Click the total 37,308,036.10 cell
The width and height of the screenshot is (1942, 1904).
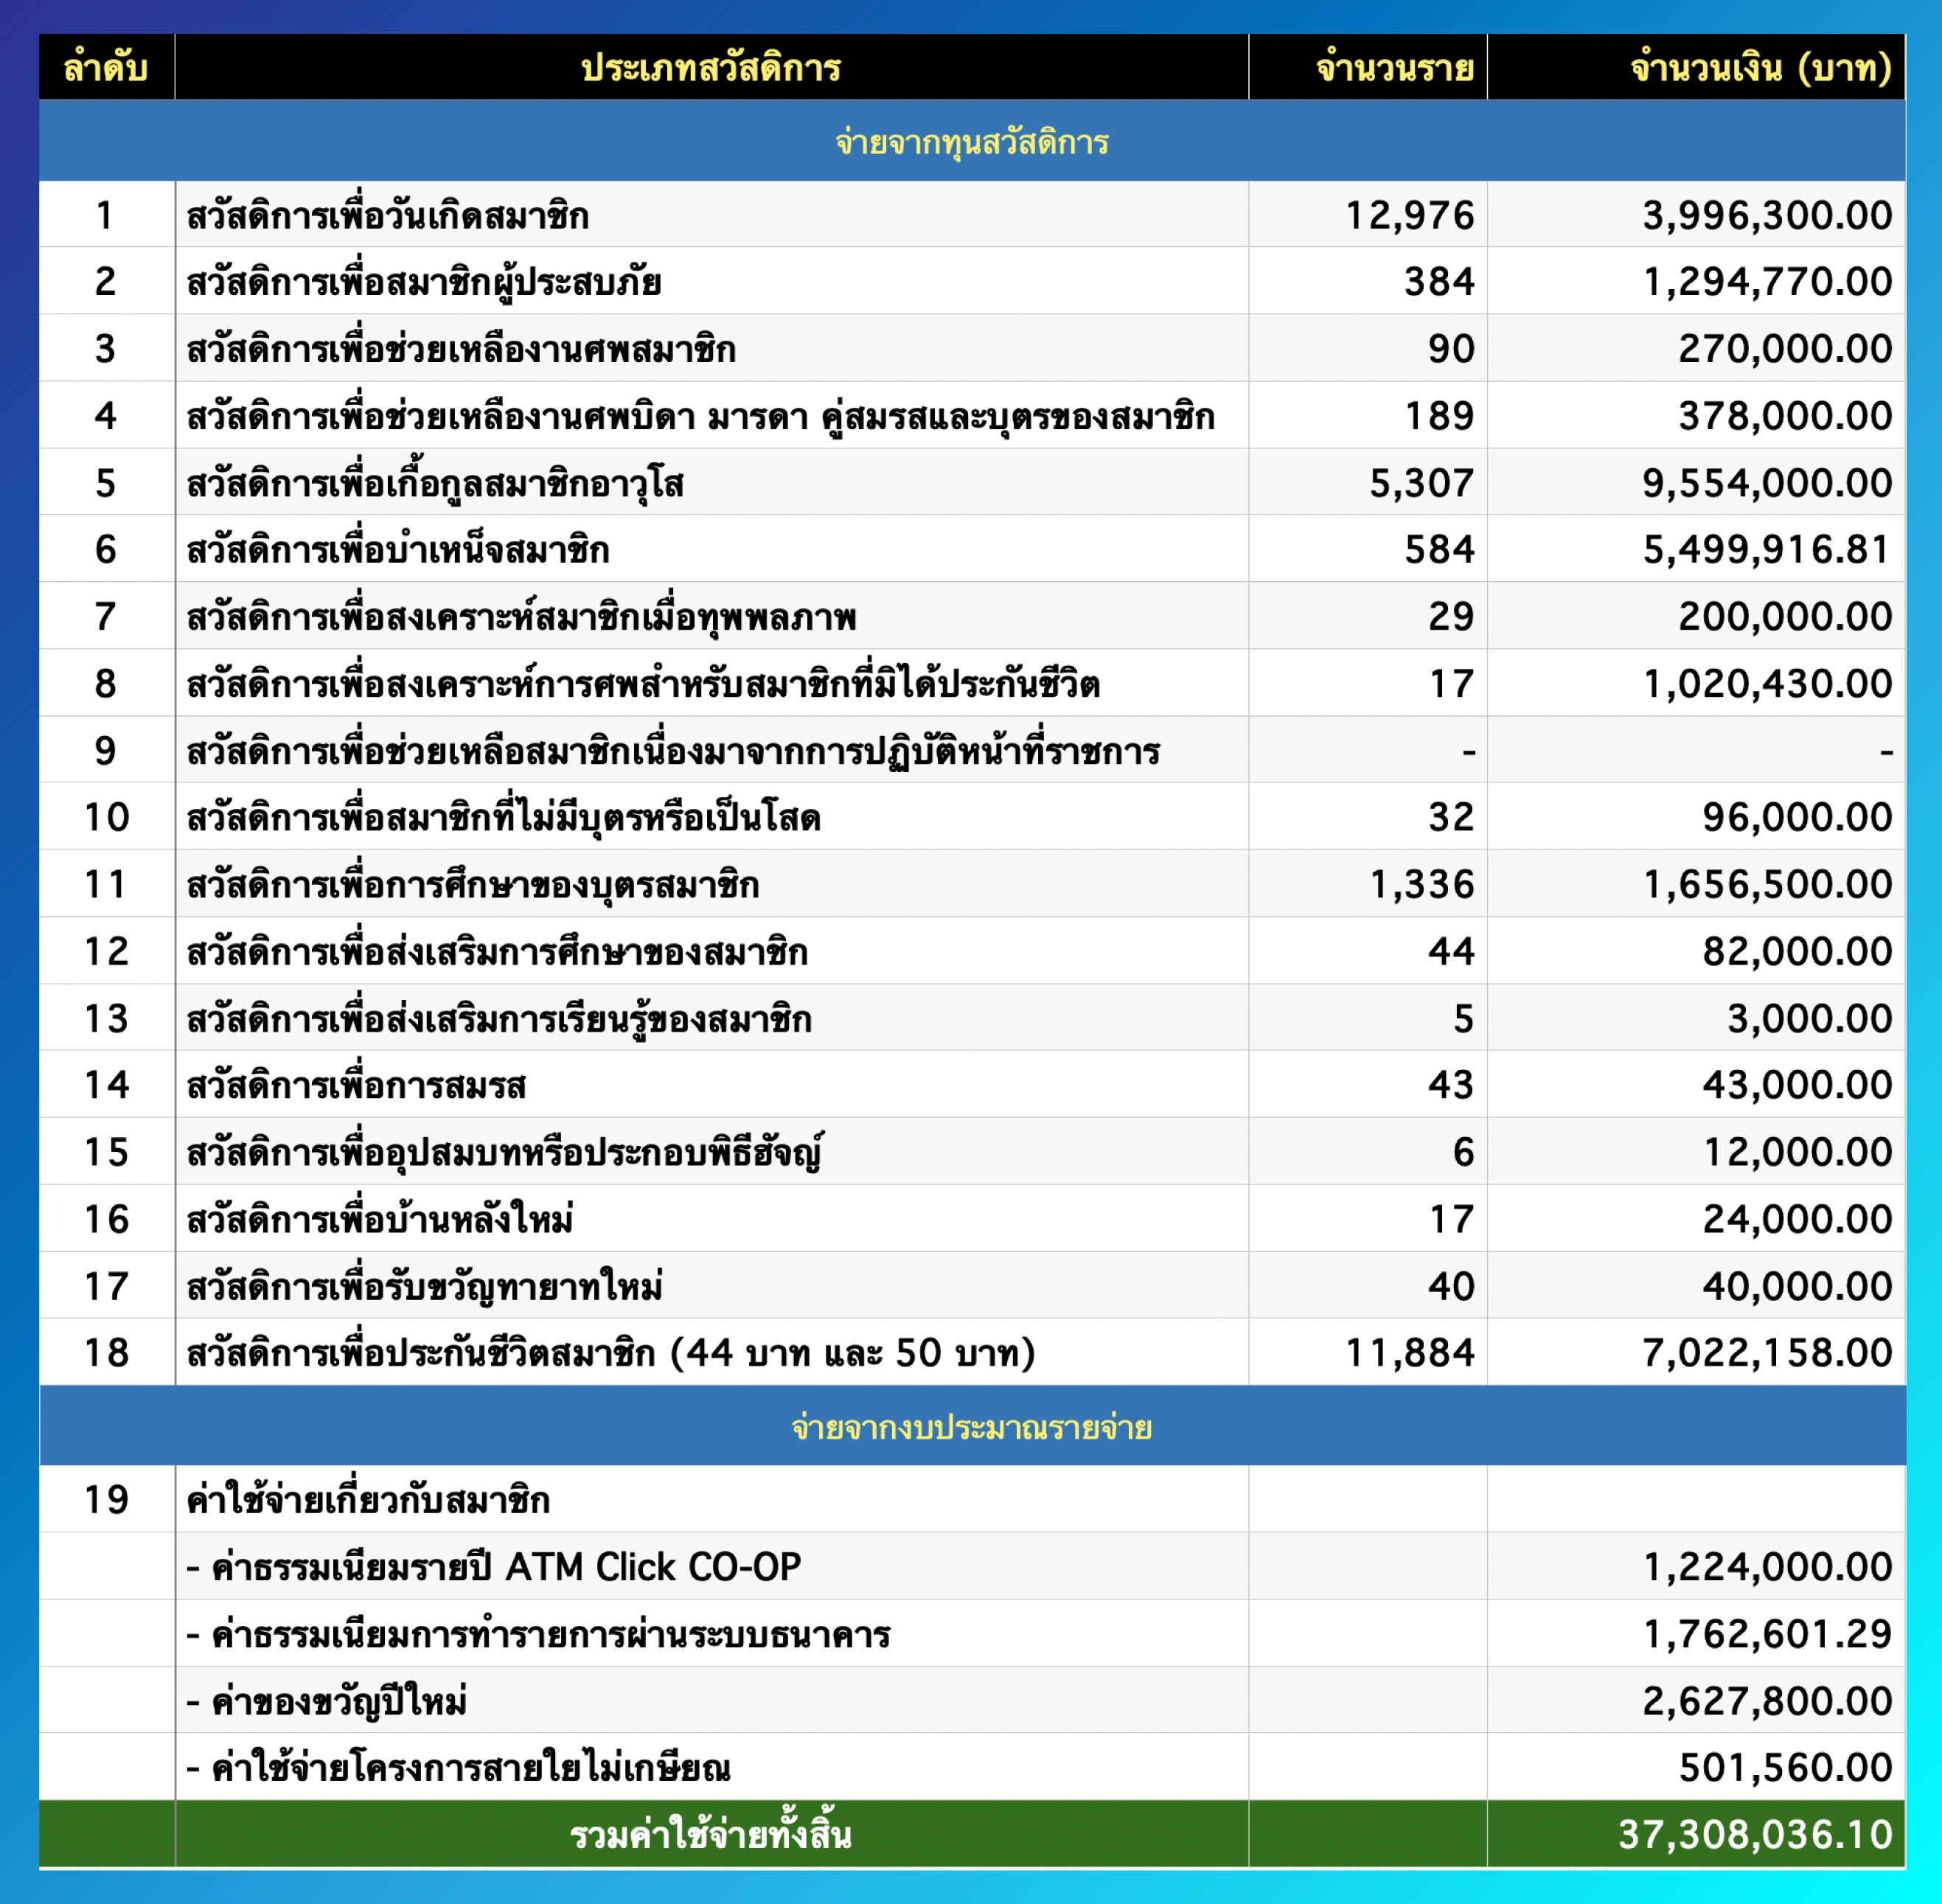point(1754,1835)
